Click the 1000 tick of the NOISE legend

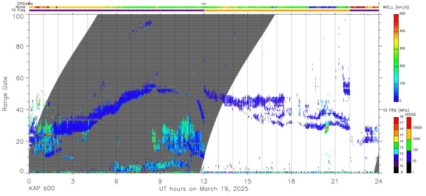tap(416, 139)
